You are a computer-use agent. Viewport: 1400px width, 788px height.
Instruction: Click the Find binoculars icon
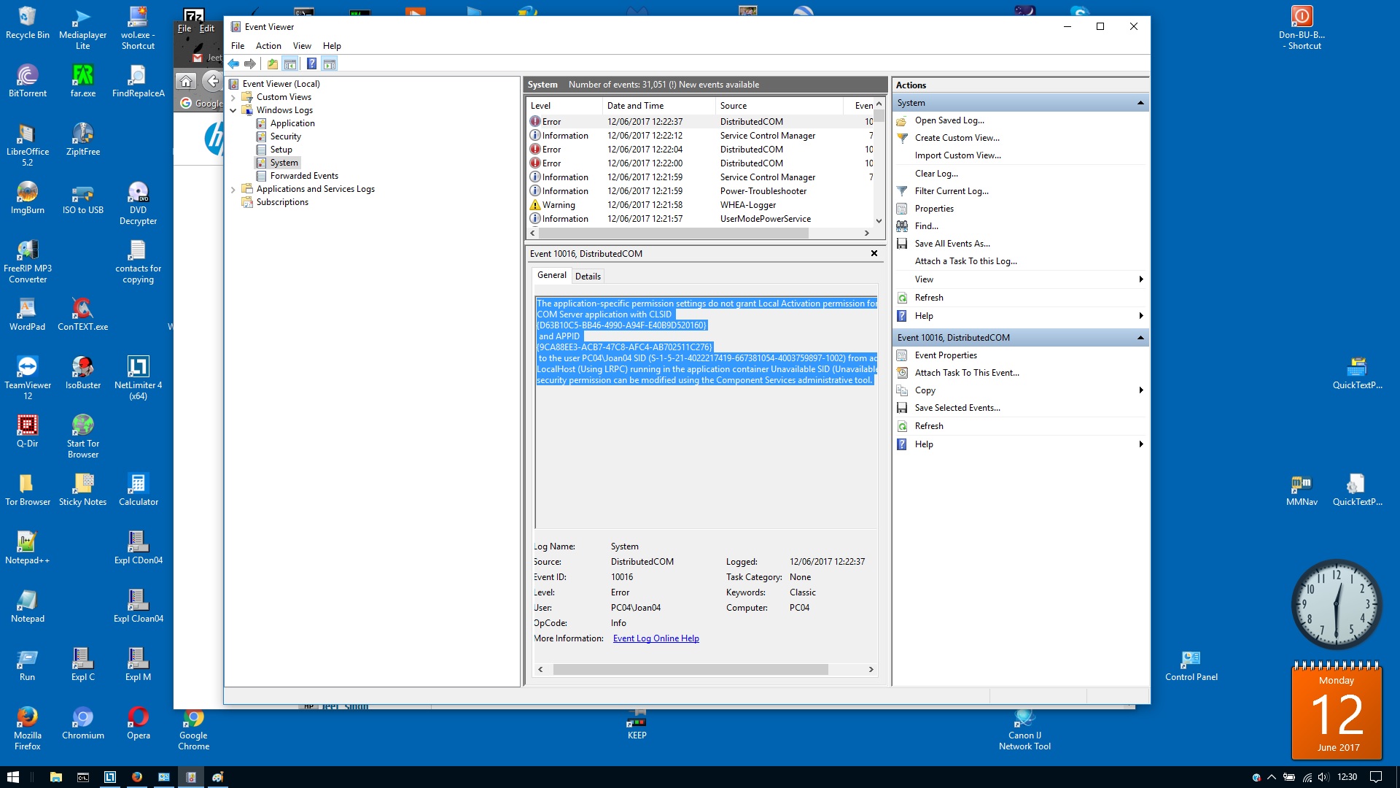coord(902,226)
